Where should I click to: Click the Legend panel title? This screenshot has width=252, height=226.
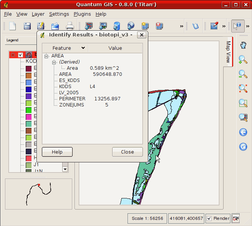tap(12, 40)
